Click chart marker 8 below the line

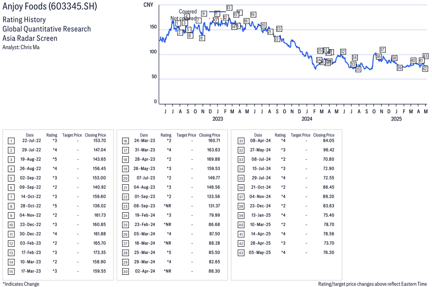pyautogui.click(x=202, y=38)
